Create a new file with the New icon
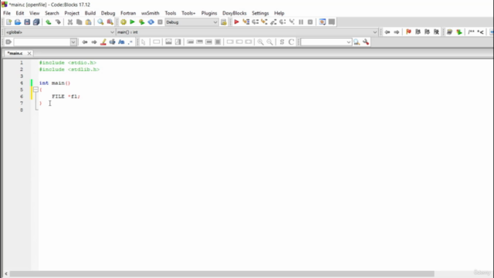This screenshot has width=494, height=278. pyautogui.click(x=8, y=22)
